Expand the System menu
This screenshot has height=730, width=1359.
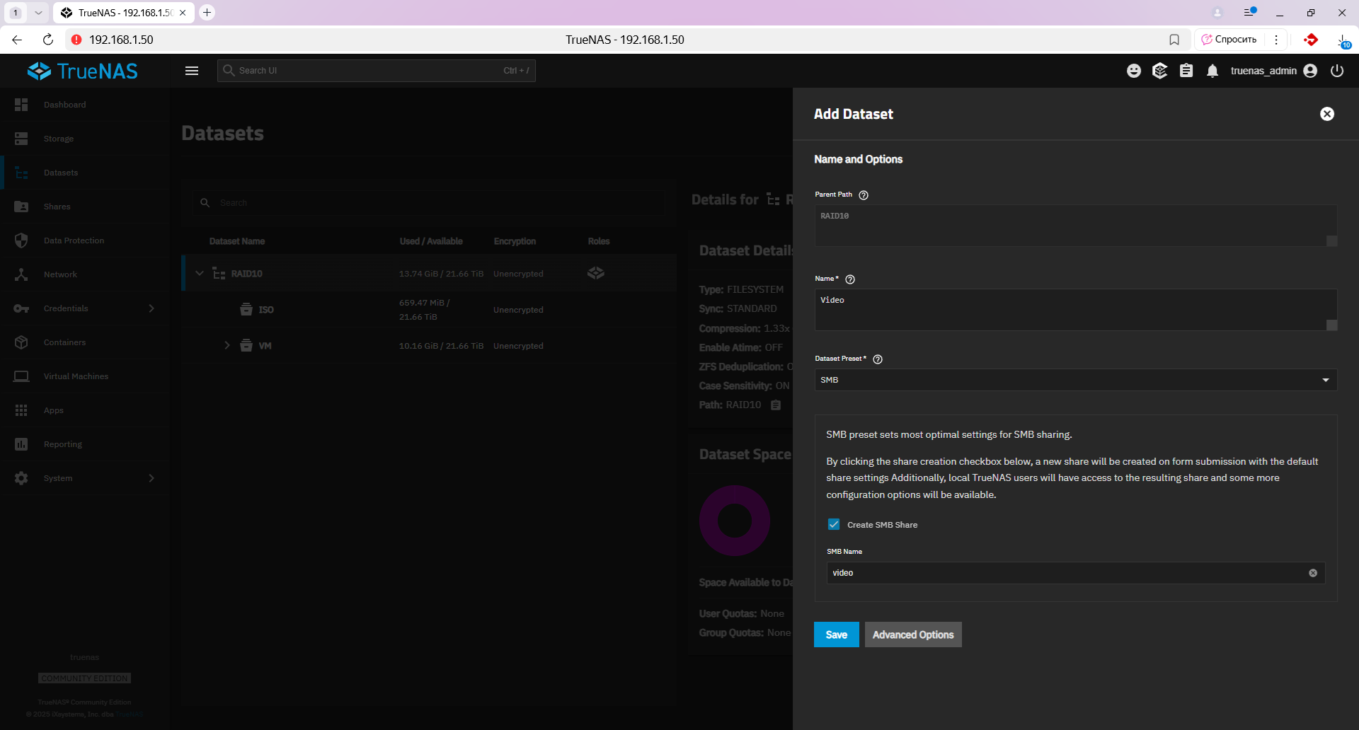point(85,478)
